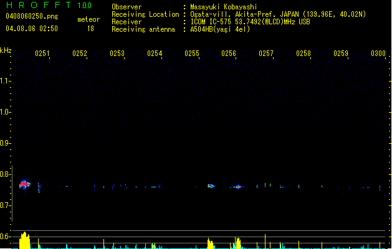Click the tall yellow intensity spike at 0257
The image size is (392, 249).
coord(265,242)
